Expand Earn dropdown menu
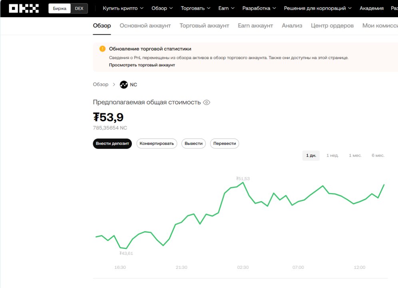The image size is (398, 288). [x=227, y=8]
